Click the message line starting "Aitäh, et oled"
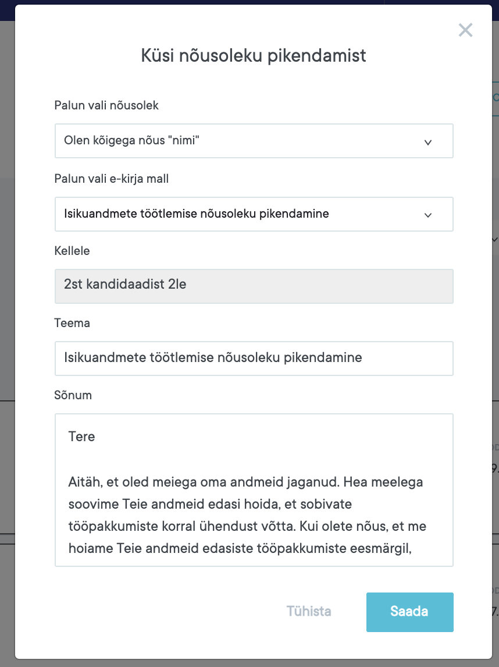 [x=244, y=482]
